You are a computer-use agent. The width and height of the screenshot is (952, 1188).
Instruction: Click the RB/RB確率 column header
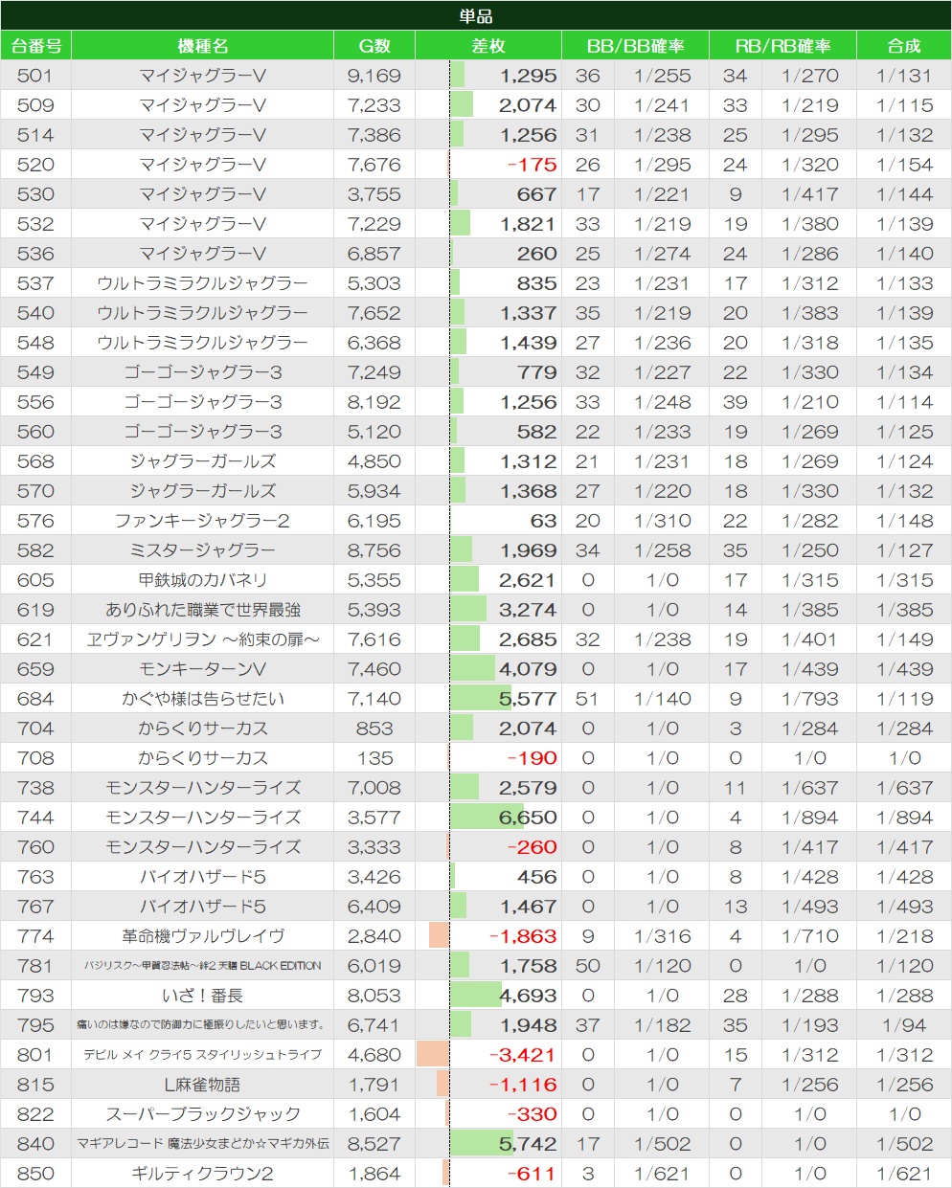pos(783,46)
